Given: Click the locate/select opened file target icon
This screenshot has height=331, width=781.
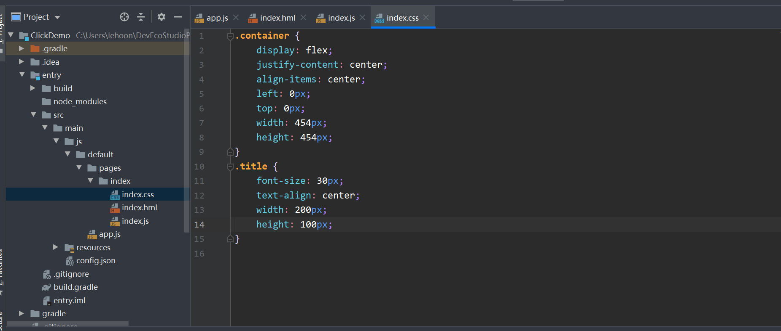Looking at the screenshot, I should click(x=124, y=17).
